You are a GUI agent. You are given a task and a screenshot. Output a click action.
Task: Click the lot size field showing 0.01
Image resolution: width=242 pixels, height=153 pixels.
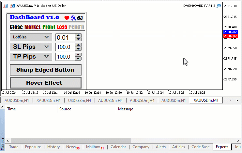pyautogui.click(x=65, y=37)
